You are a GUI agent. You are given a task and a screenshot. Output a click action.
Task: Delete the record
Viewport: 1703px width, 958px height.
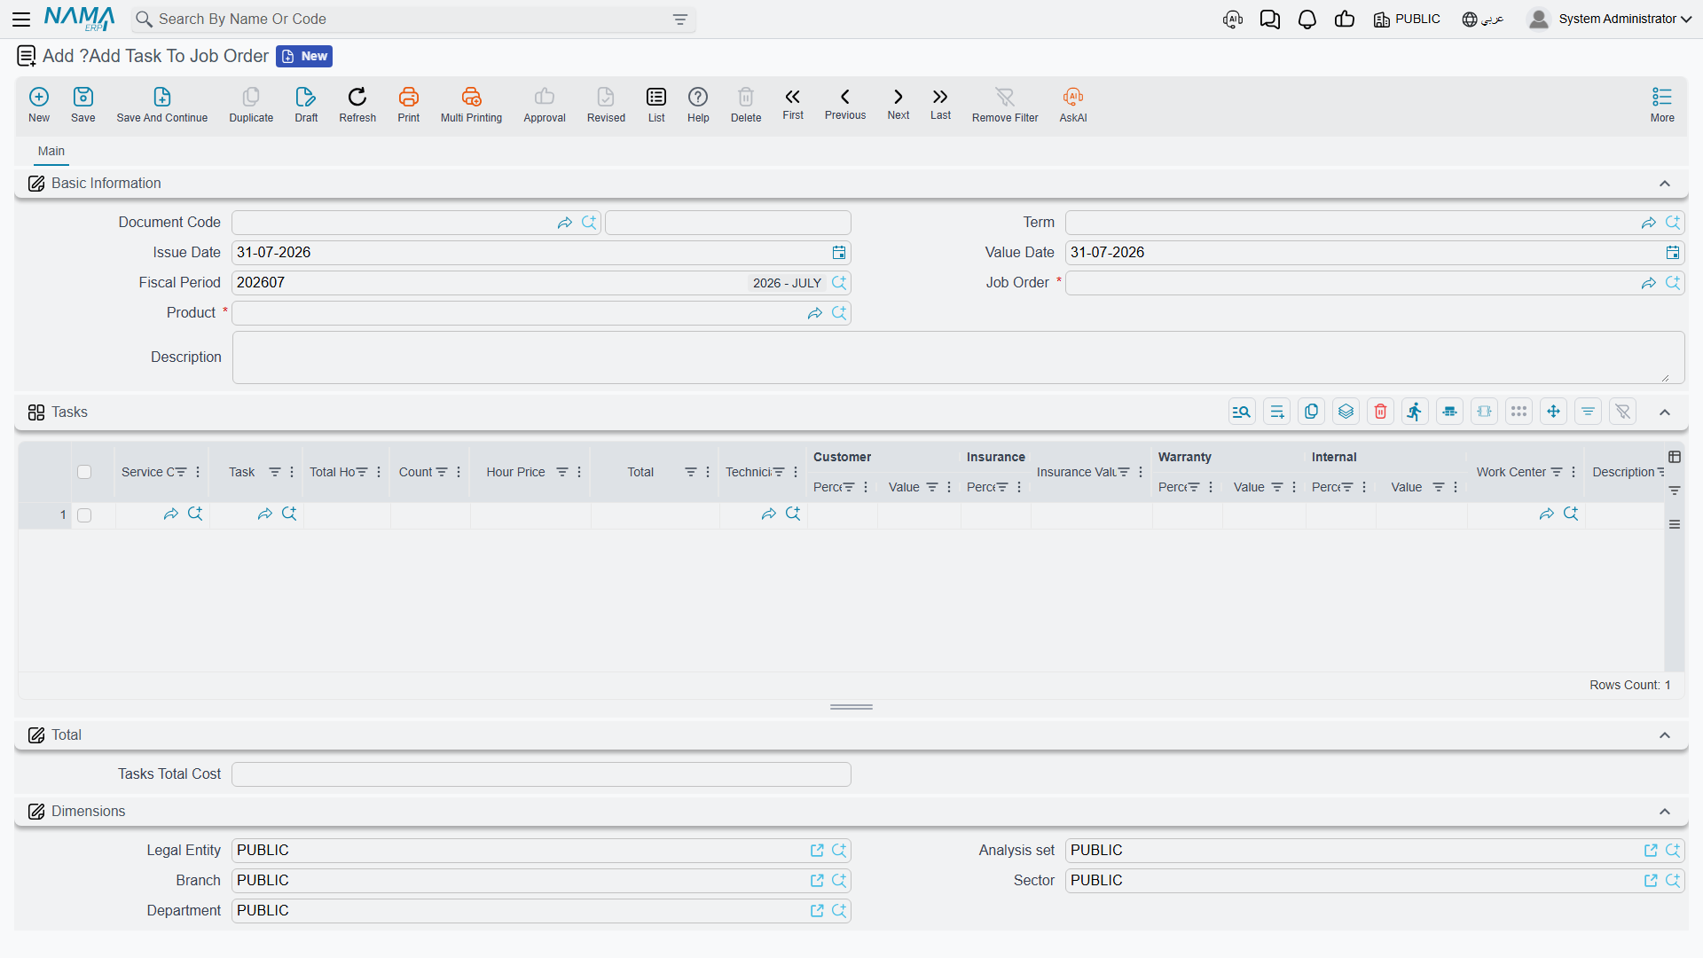(746, 105)
